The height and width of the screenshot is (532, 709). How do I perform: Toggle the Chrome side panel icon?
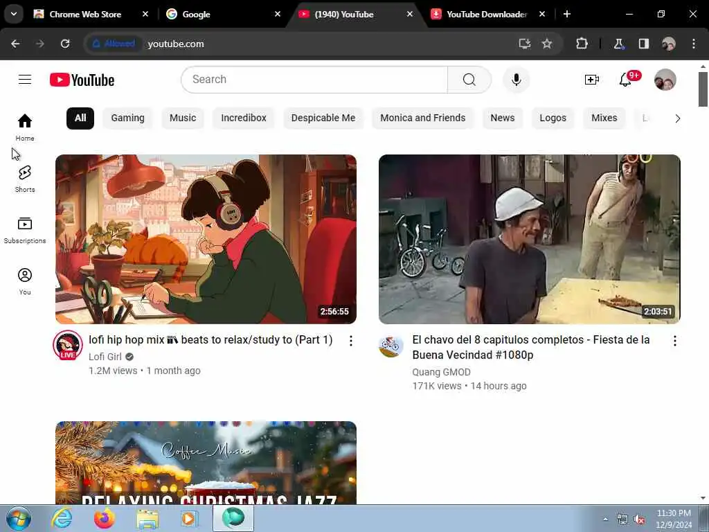[x=643, y=44]
